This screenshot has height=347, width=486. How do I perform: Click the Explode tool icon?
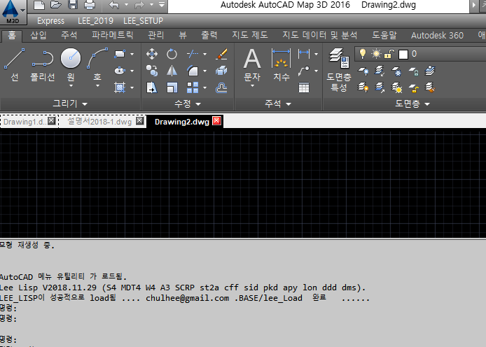pos(221,71)
